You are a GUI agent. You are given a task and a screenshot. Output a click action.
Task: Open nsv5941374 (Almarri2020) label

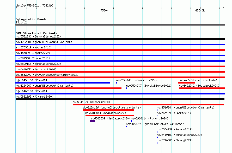click(91, 102)
